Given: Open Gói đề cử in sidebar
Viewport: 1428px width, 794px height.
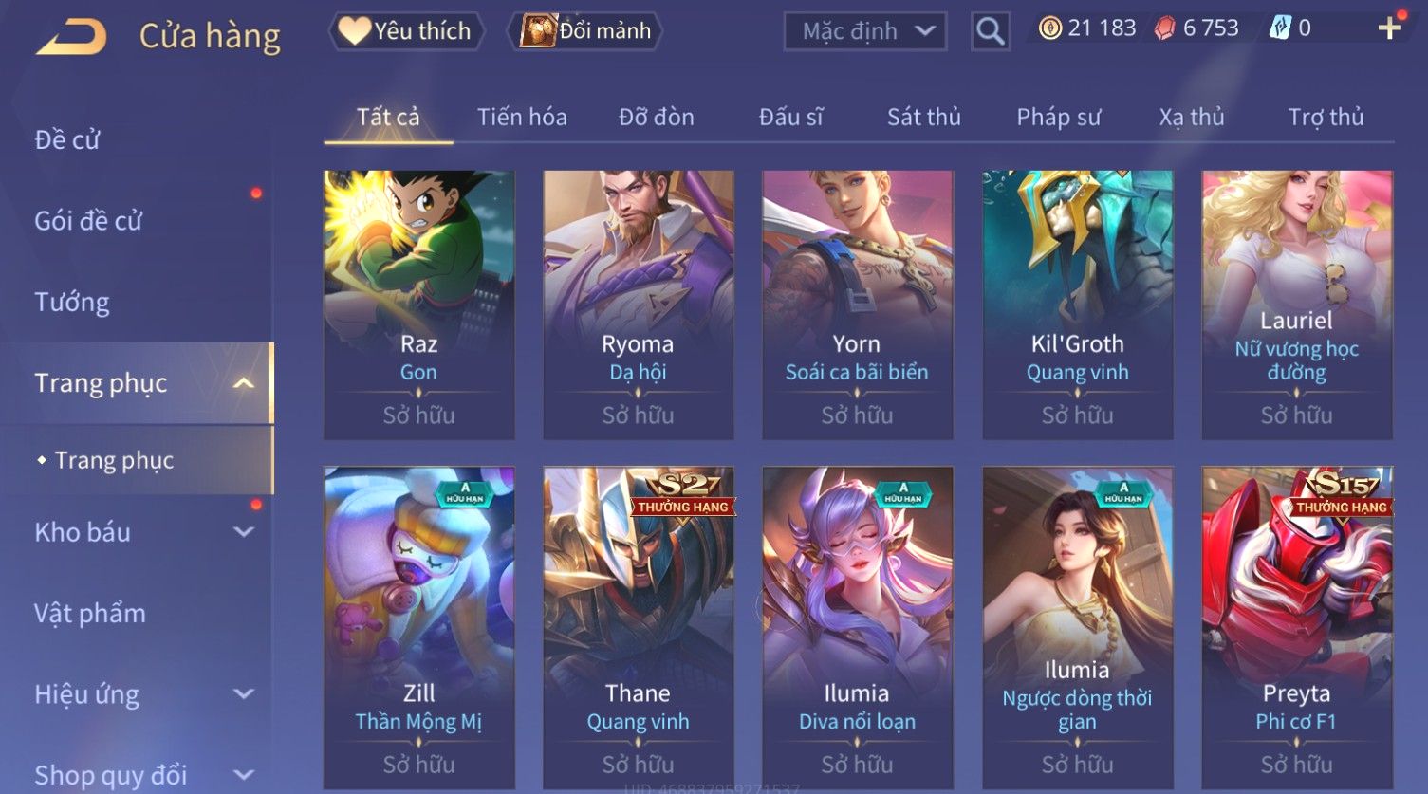Looking at the screenshot, I should [x=88, y=221].
